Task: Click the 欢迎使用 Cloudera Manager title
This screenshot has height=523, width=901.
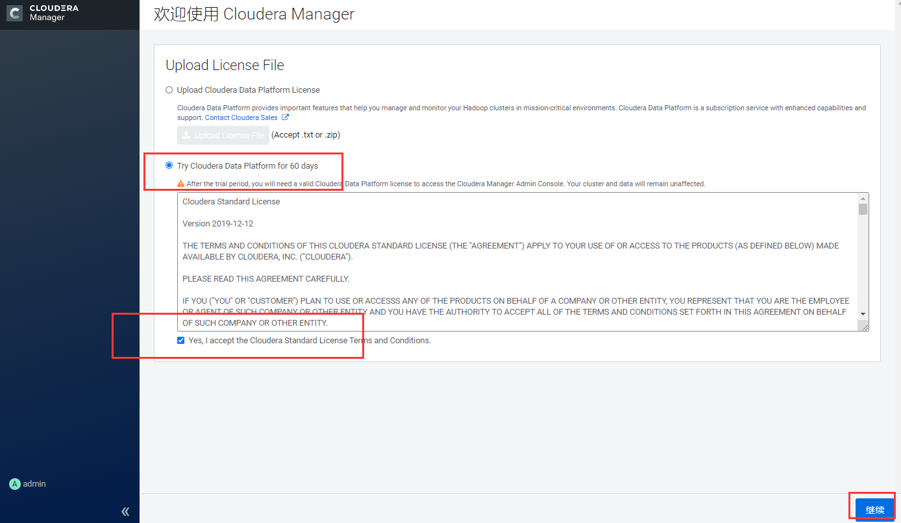Action: point(254,14)
